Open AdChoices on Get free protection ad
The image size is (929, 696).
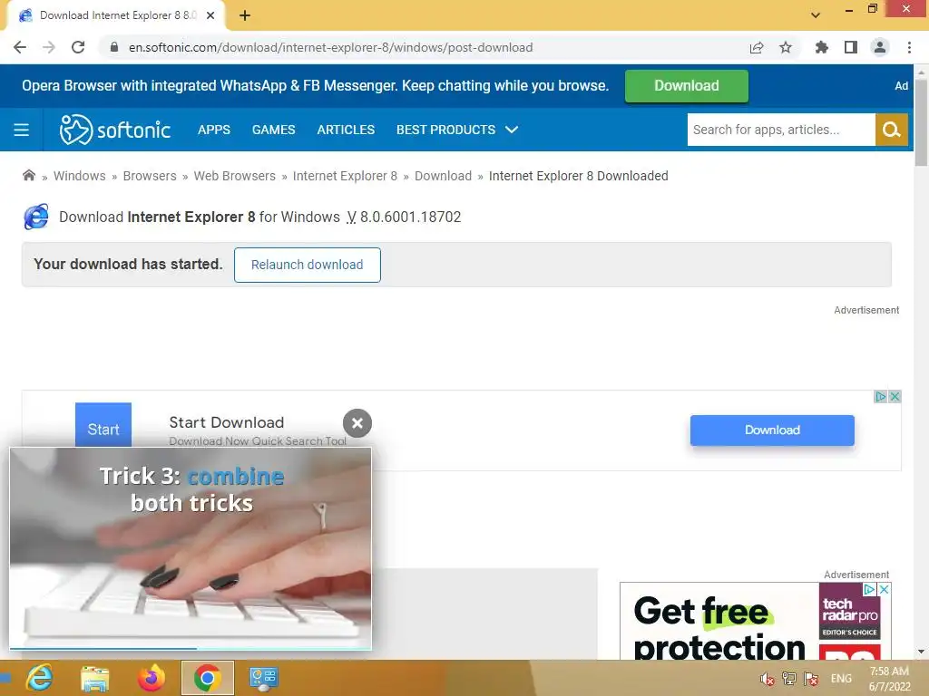click(869, 589)
